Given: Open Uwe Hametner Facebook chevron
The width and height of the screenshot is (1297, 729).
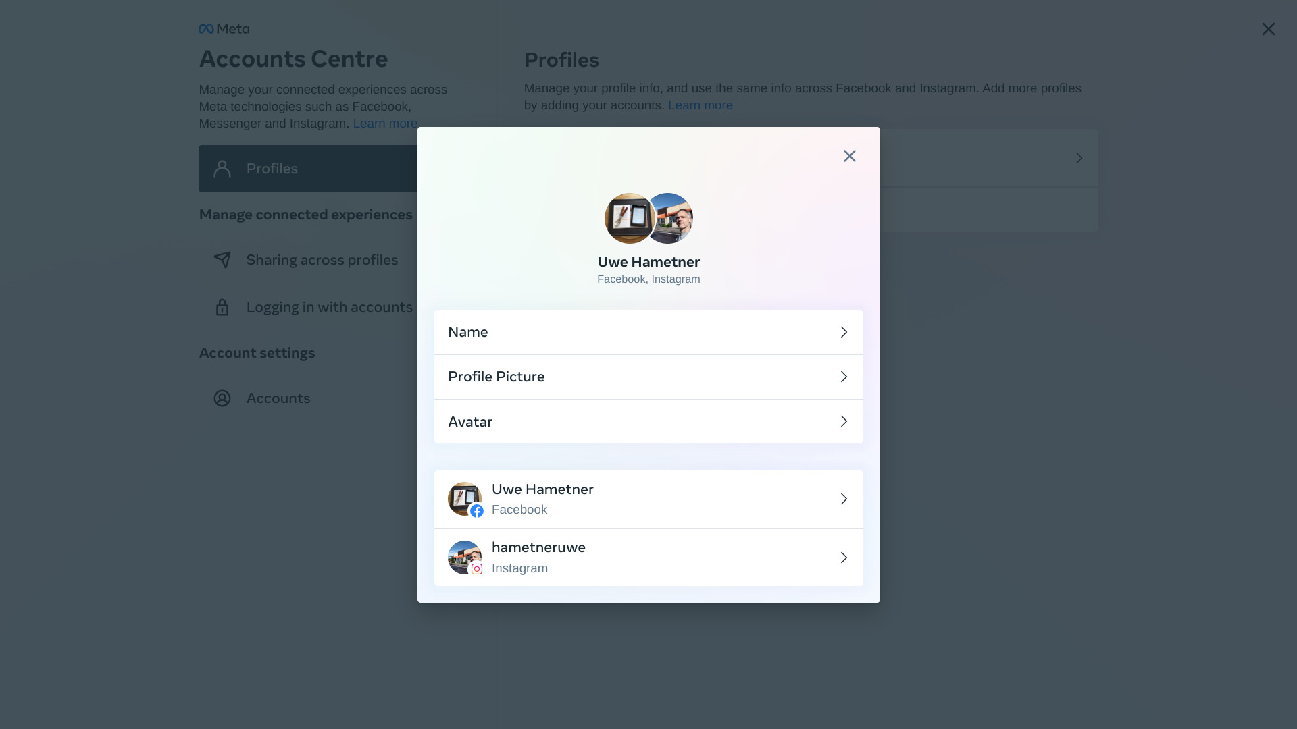Looking at the screenshot, I should pyautogui.click(x=844, y=499).
